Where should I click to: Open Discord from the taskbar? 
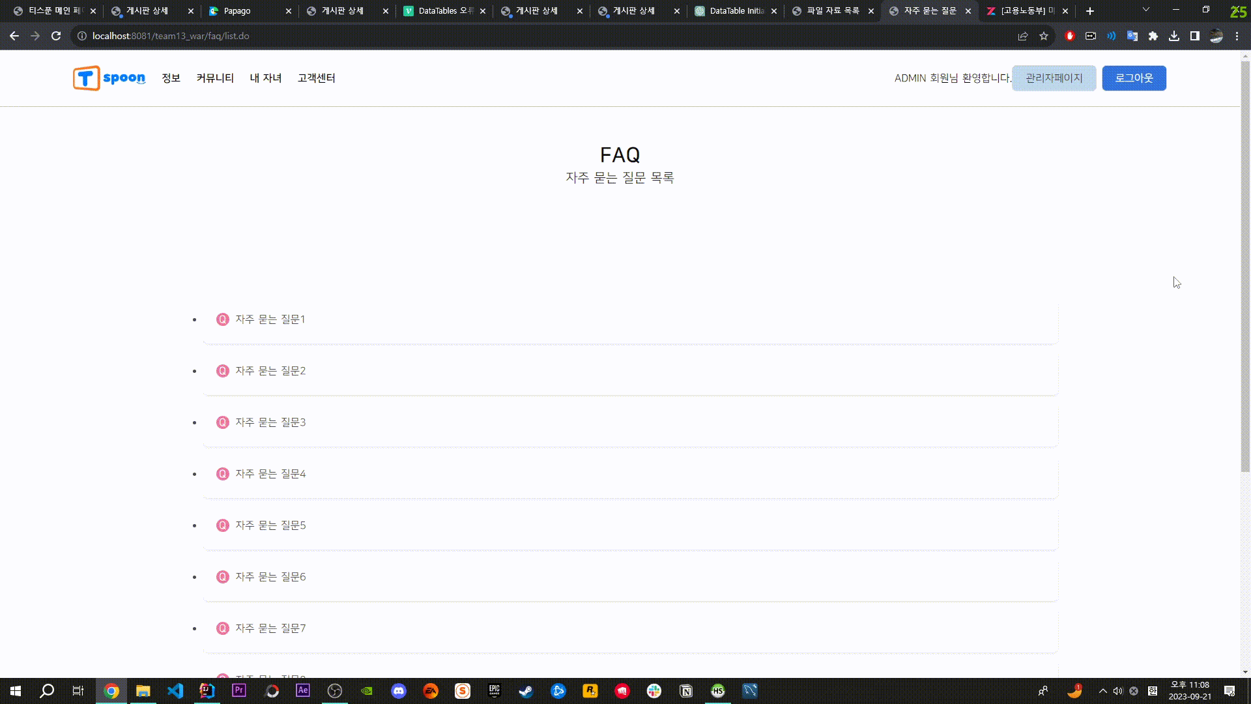pos(399,691)
